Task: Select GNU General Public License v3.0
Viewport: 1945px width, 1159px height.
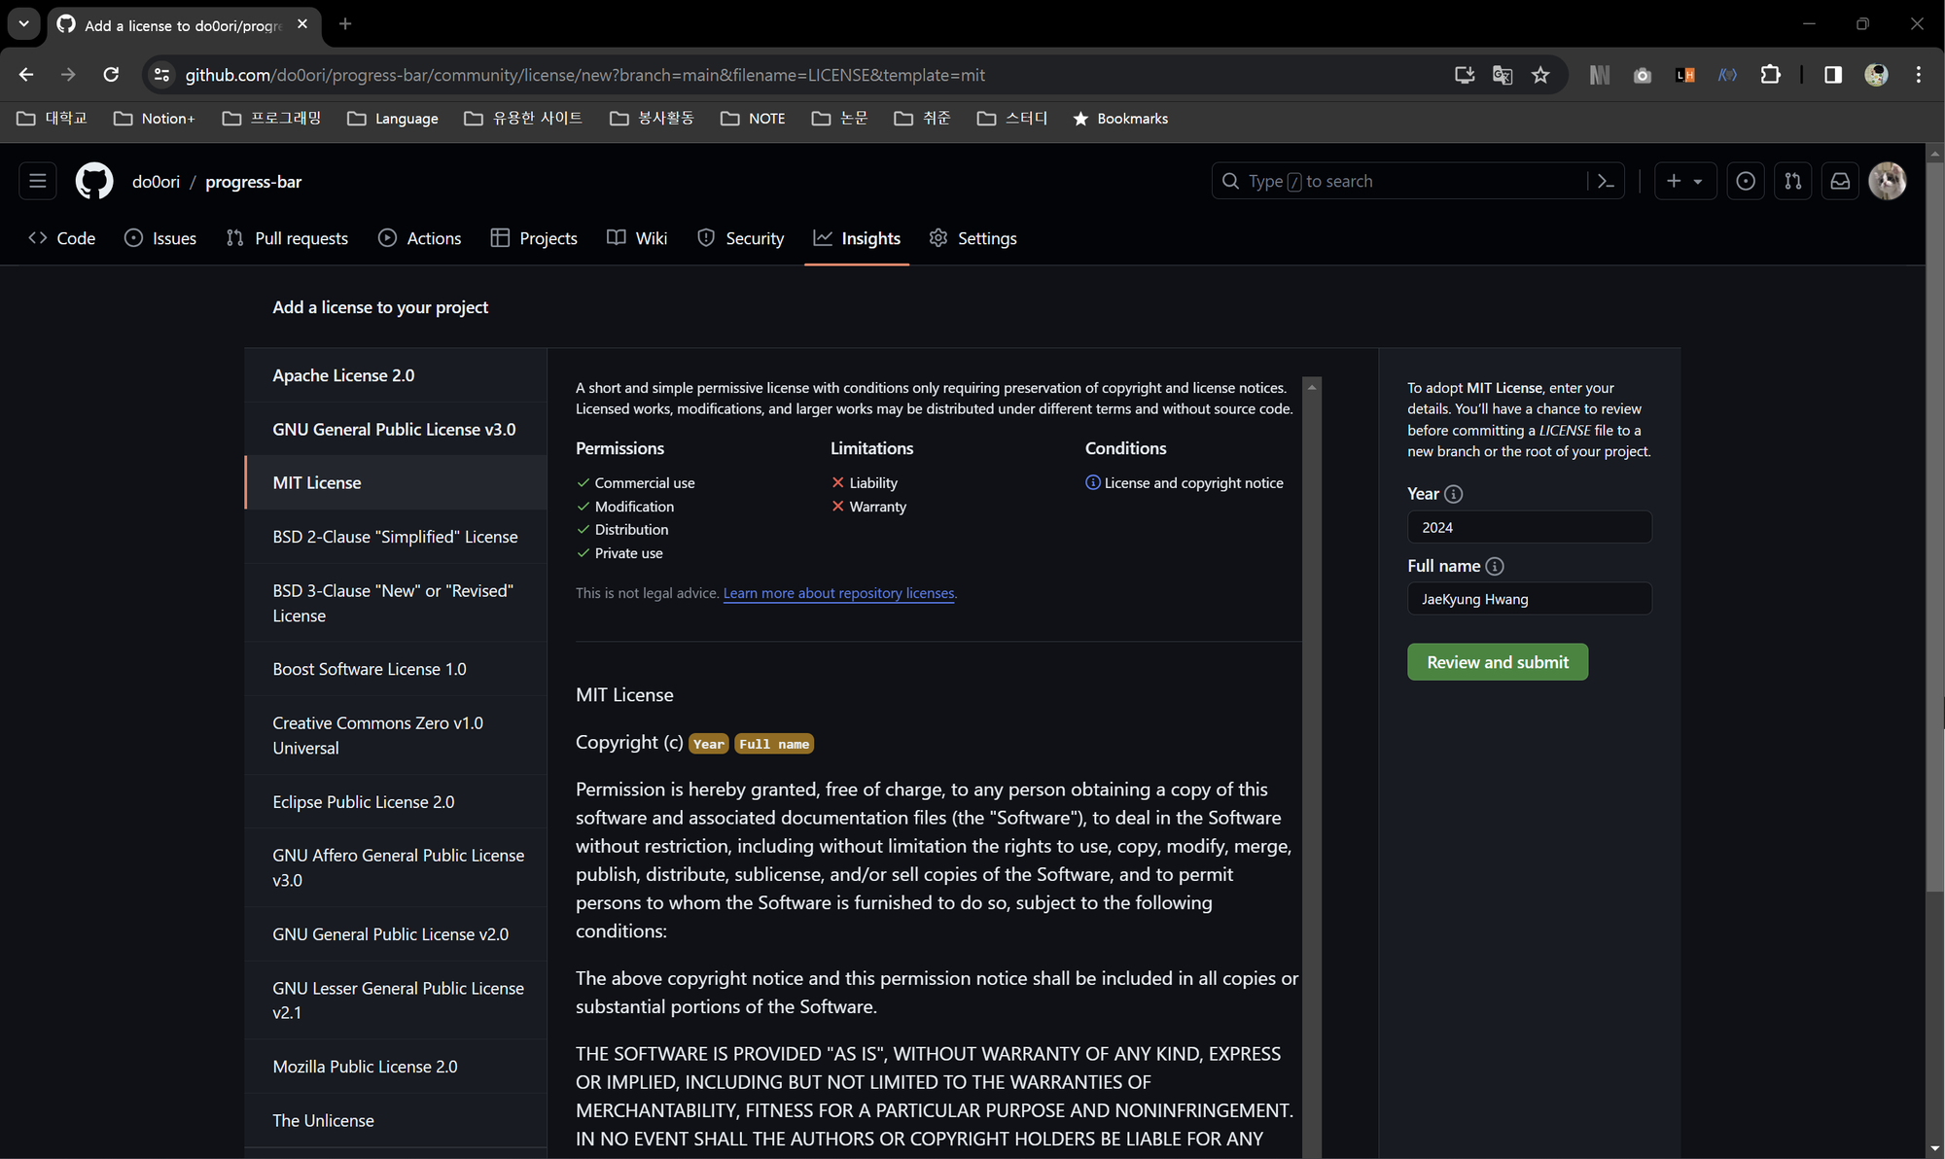Action: coord(396,429)
